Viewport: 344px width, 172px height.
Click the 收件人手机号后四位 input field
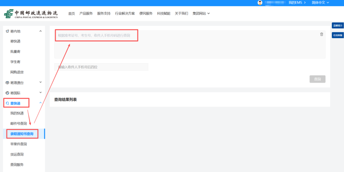coord(101,67)
